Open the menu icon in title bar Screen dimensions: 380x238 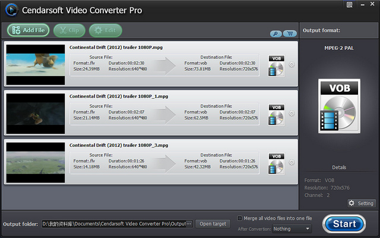pos(350,5)
